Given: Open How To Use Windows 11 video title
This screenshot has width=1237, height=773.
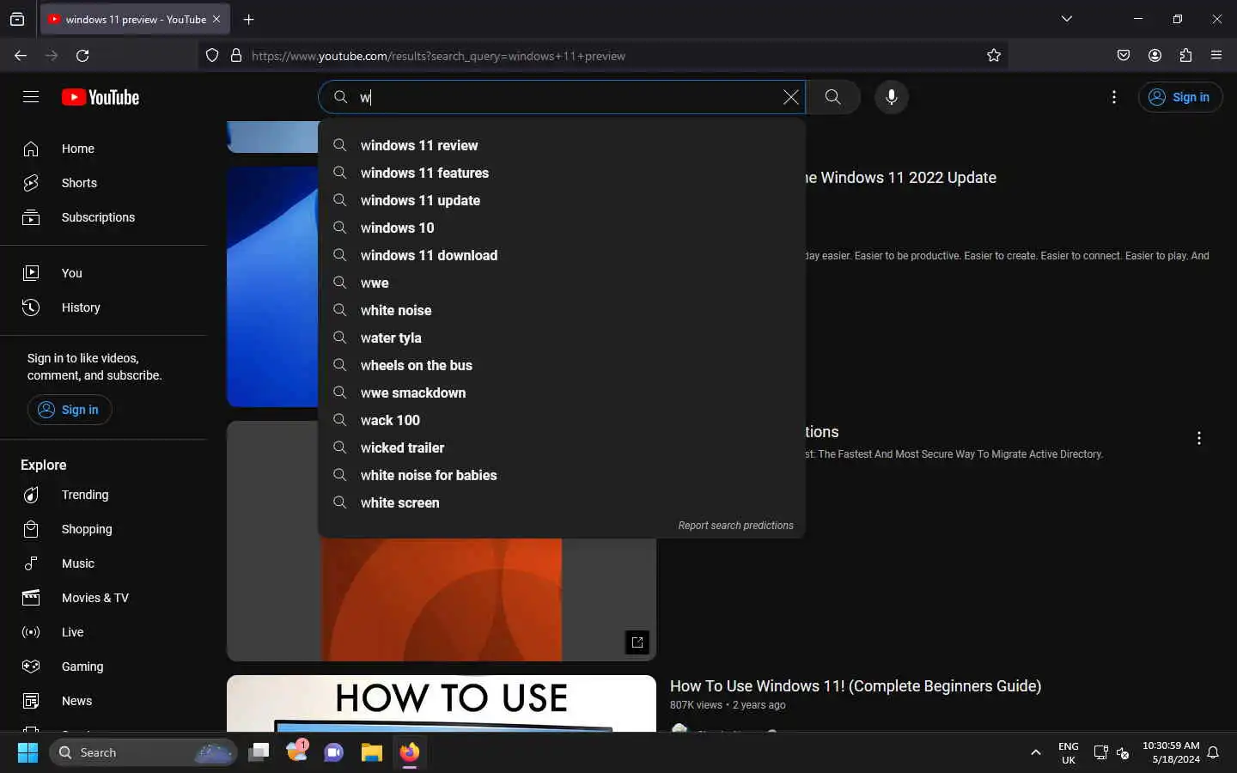Looking at the screenshot, I should 856,686.
